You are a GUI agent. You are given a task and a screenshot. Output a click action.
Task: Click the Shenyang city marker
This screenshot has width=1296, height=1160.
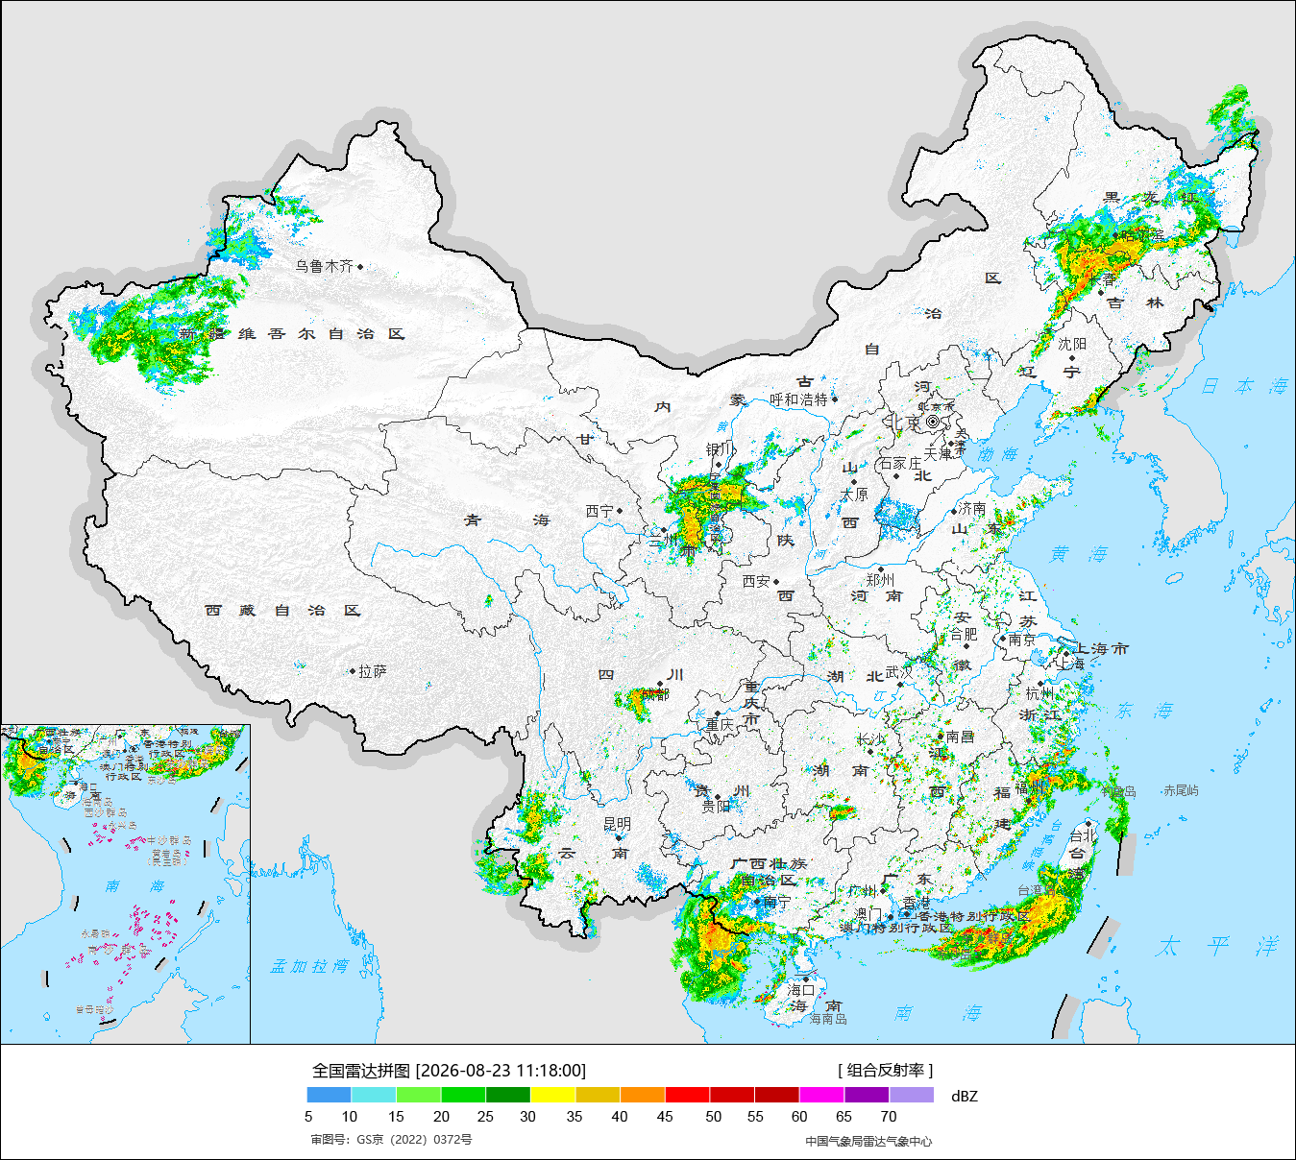(1072, 357)
